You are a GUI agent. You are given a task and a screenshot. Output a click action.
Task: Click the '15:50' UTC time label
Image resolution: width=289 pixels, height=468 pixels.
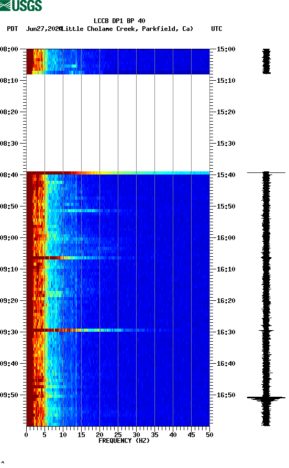click(226, 206)
